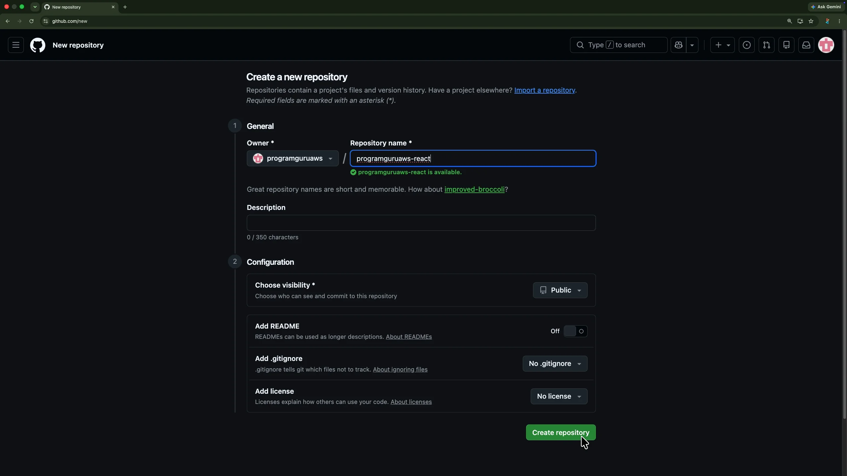Click the Repository name input field
The height and width of the screenshot is (476, 847).
[x=473, y=158]
